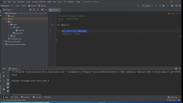Go to next highlighted error arrow
The image size is (183, 103).
coord(180,13)
